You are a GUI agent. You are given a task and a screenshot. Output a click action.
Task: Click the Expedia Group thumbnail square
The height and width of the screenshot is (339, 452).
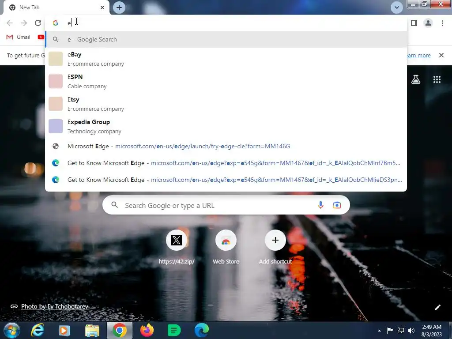pyautogui.click(x=55, y=126)
